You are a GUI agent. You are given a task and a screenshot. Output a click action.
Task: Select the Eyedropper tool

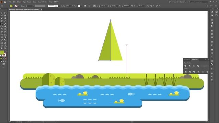click(x=2, y=40)
